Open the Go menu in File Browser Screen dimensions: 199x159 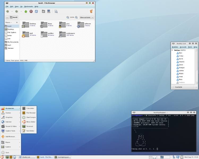coord(21,6)
